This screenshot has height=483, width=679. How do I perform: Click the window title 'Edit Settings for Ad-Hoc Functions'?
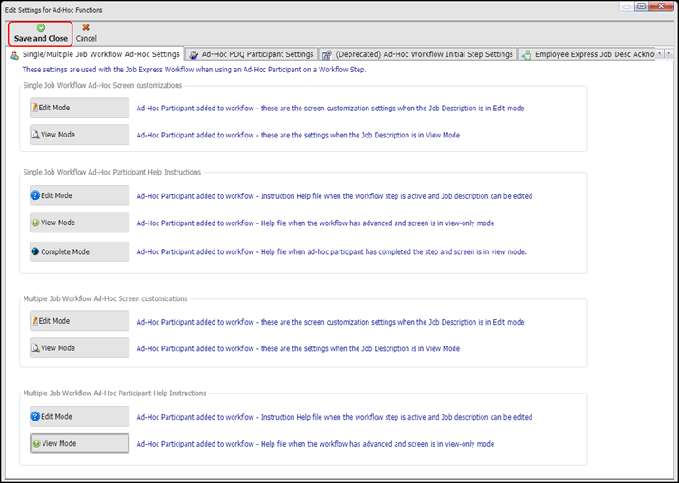pos(54,10)
